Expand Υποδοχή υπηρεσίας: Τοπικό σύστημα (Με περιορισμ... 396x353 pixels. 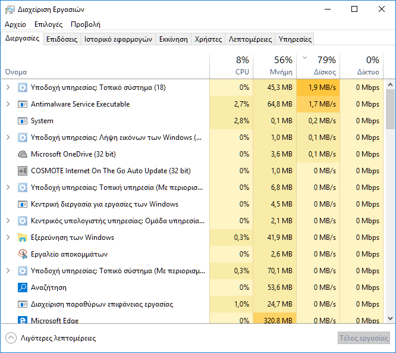coord(8,271)
